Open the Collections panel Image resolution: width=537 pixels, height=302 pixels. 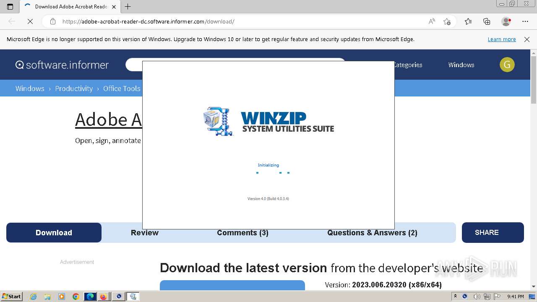point(487,21)
